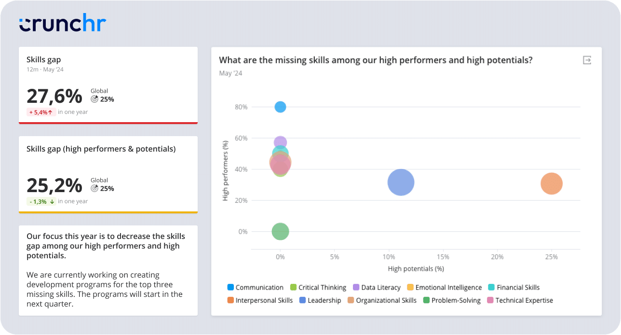Select the orange bubble at 25% high potentials

[552, 183]
